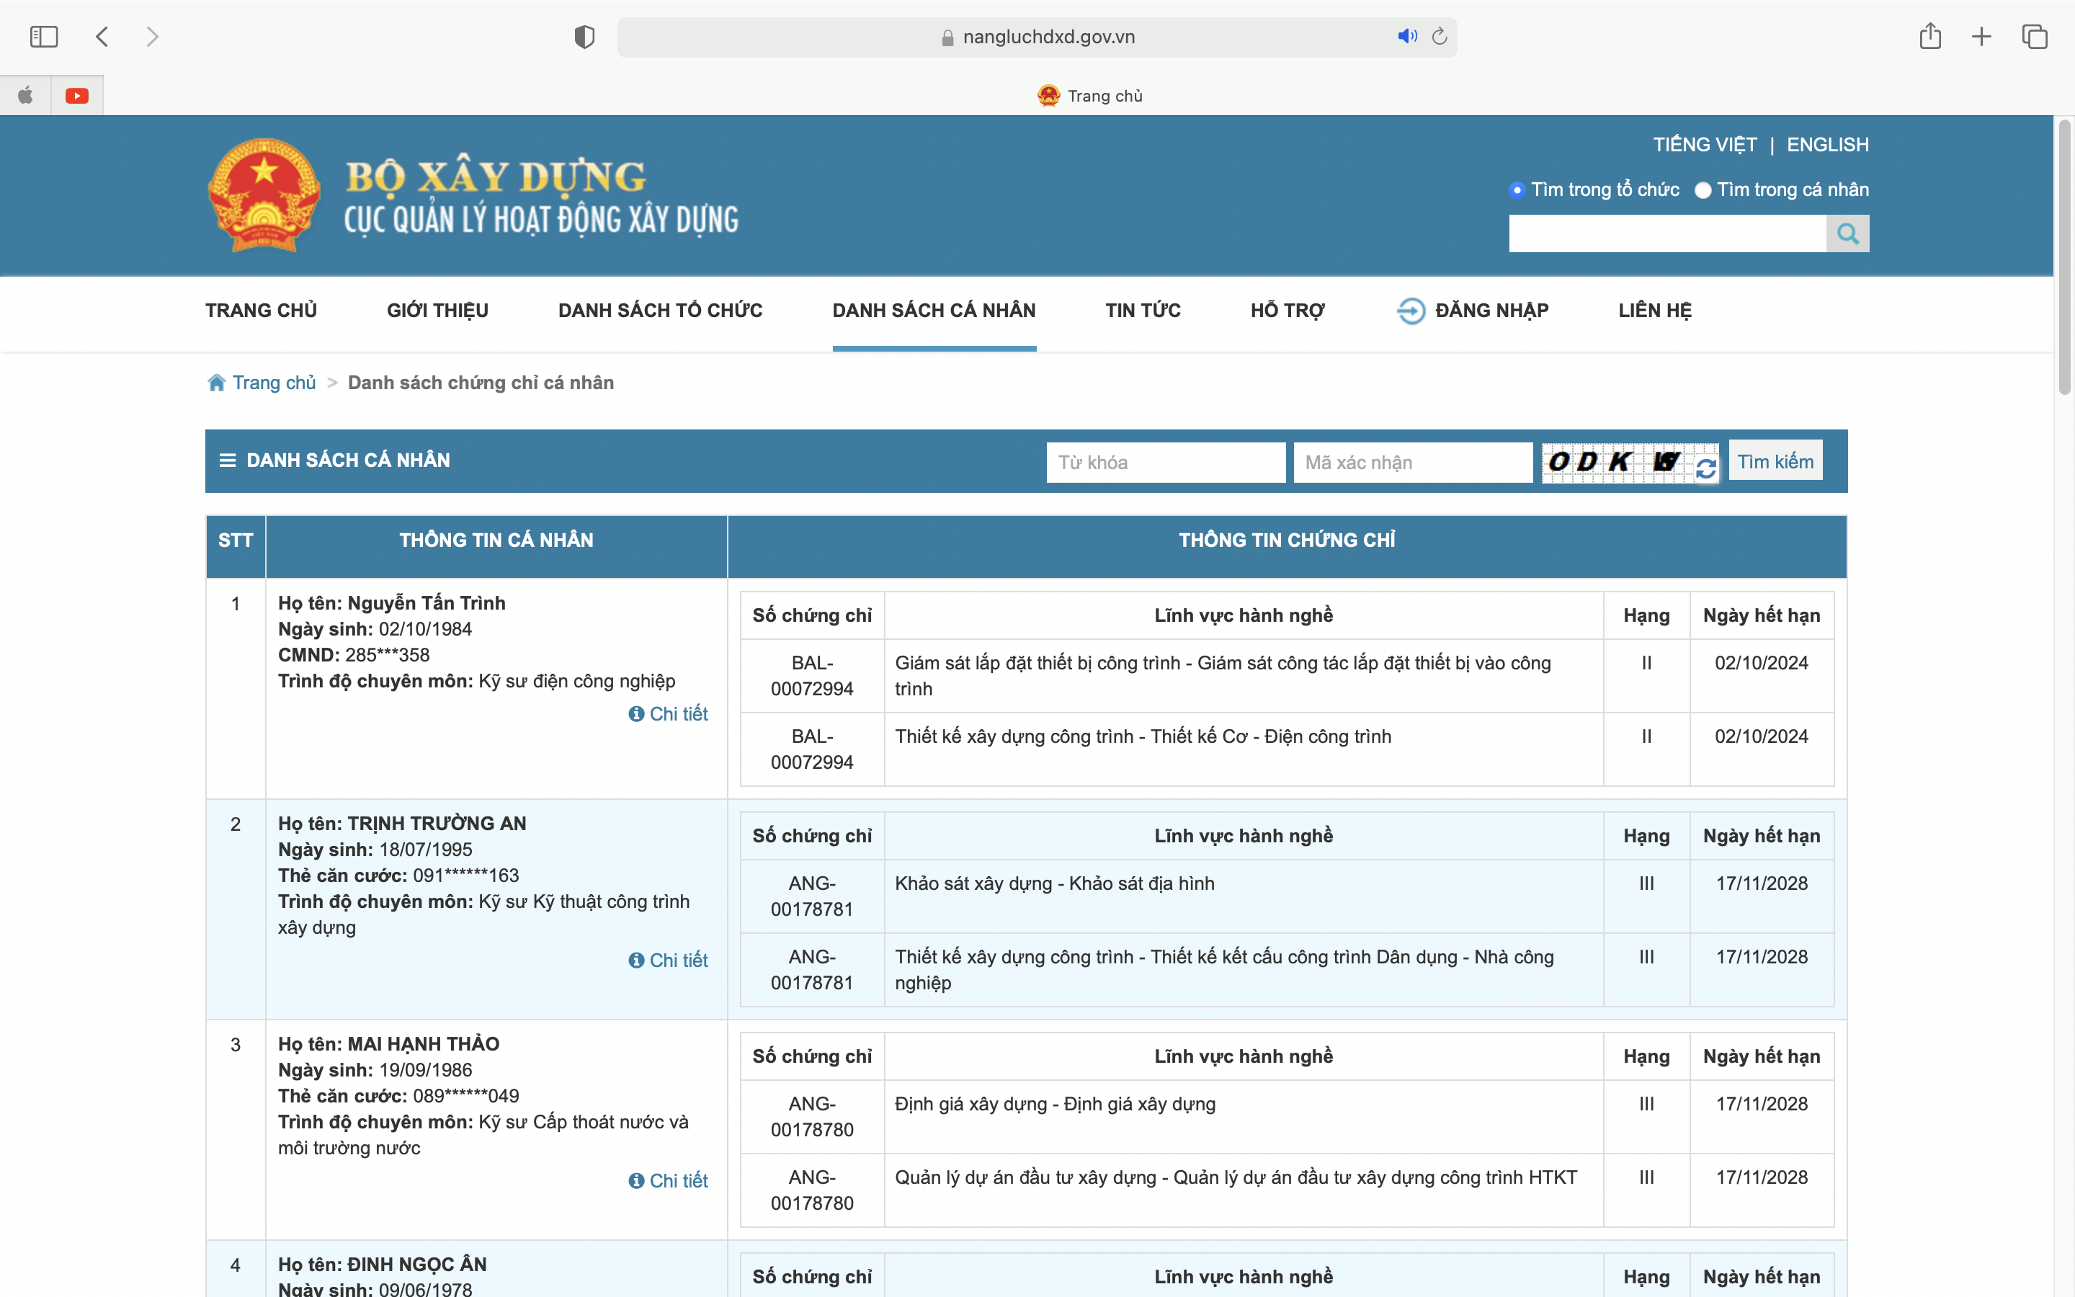Select 'Tìm trong cá nhân' radio option
This screenshot has width=2075, height=1297.
coord(1703,190)
